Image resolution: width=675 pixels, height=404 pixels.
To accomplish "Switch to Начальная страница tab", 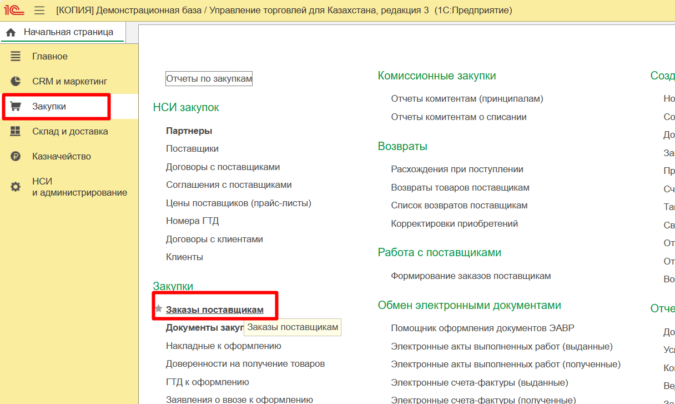I will [68, 32].
